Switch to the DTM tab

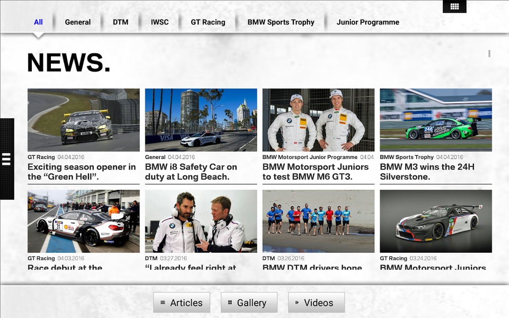[120, 22]
